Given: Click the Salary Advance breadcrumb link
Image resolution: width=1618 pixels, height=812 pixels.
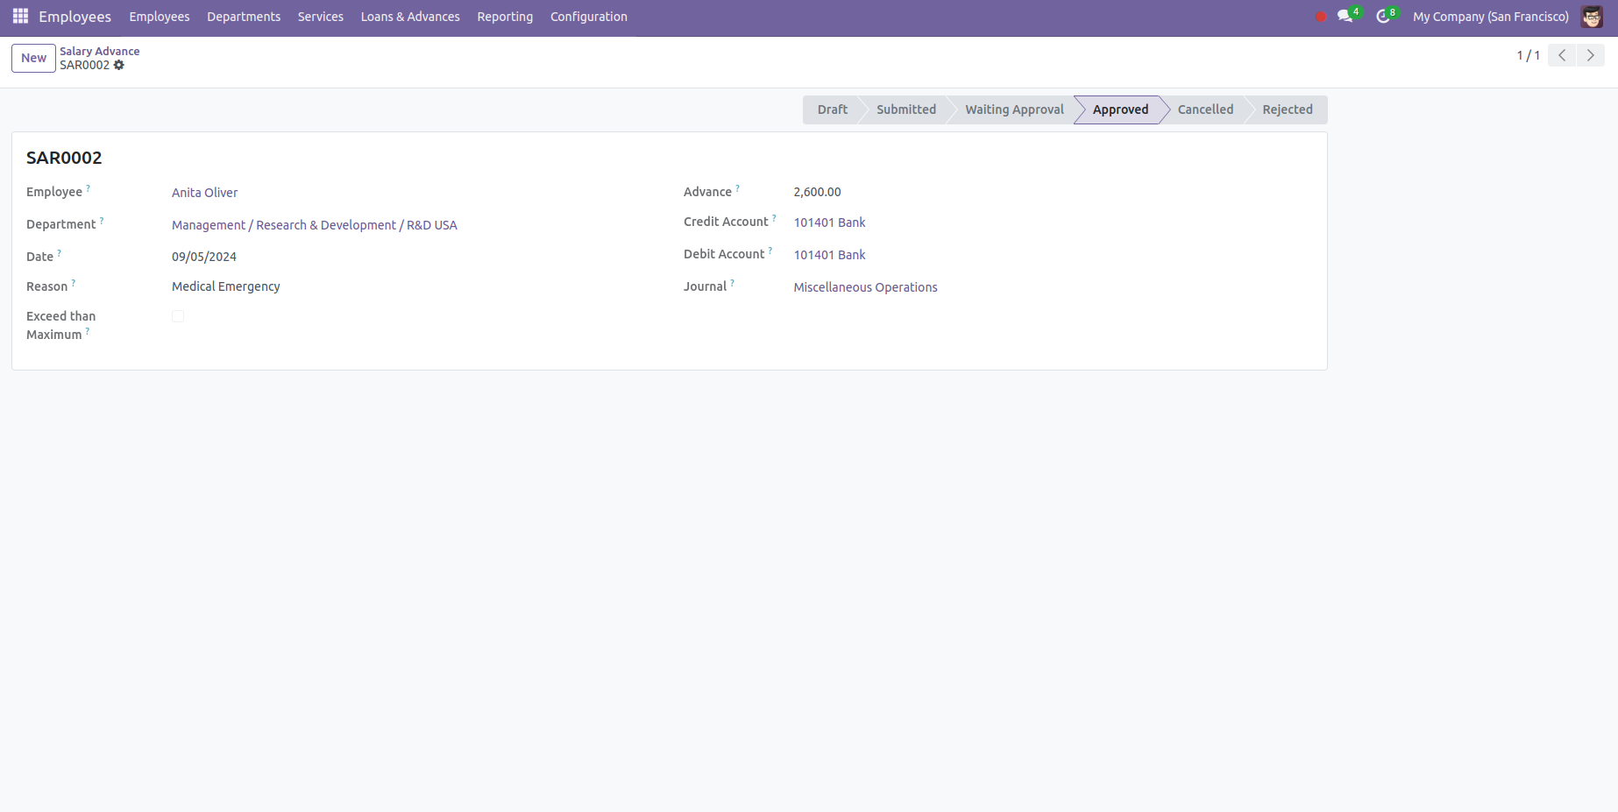Looking at the screenshot, I should point(99,51).
